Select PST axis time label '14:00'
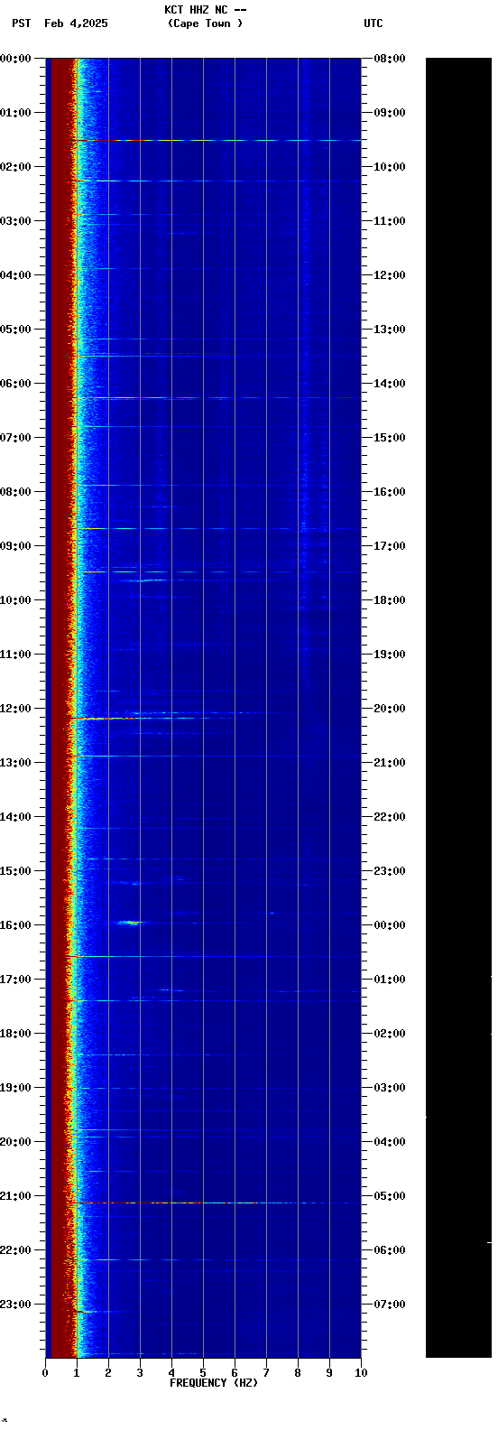 (16, 817)
